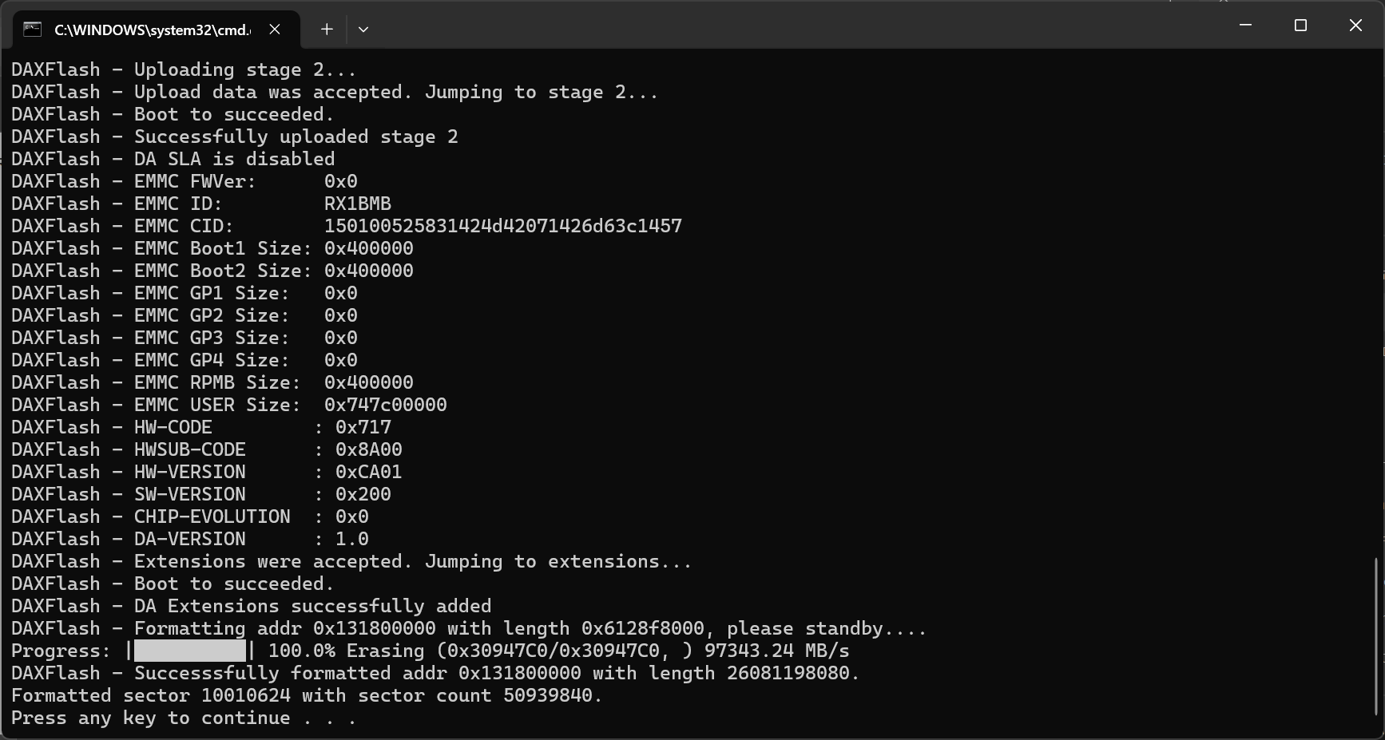Click the HW-CODE value 0x717

click(x=363, y=427)
